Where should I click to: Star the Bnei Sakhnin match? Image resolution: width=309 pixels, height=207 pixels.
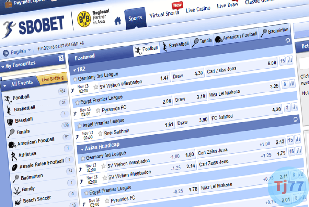(100, 134)
